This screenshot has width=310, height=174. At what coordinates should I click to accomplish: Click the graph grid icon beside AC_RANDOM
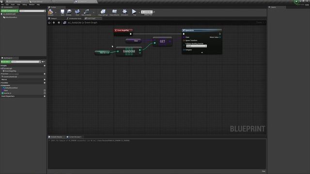[x=64, y=23]
